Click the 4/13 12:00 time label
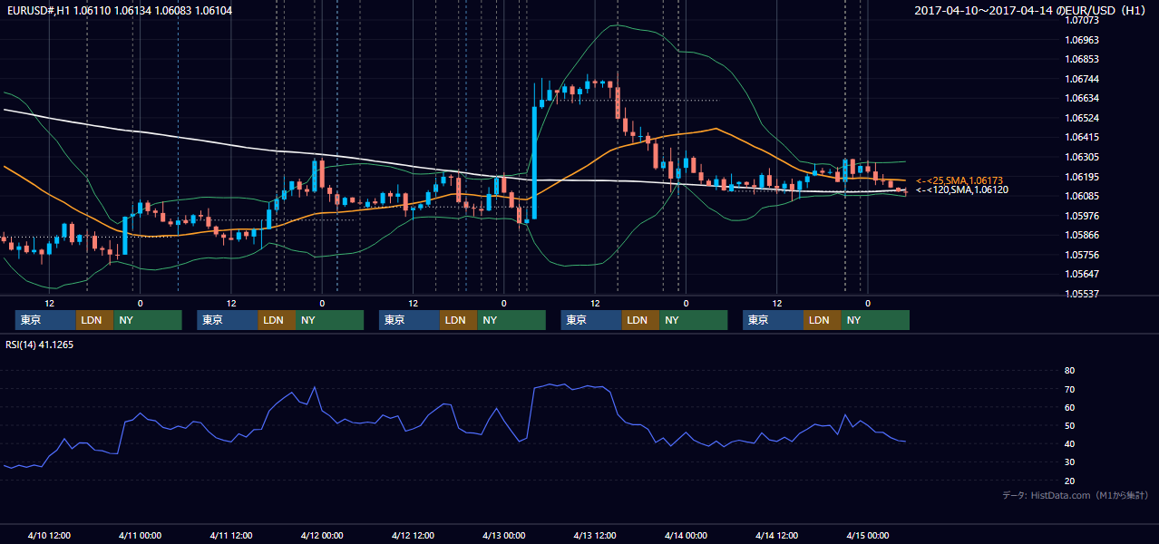The height and width of the screenshot is (544, 1159). pos(595,536)
